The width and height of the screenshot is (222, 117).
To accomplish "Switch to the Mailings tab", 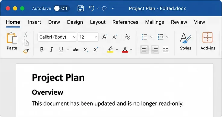I will click(154, 22).
